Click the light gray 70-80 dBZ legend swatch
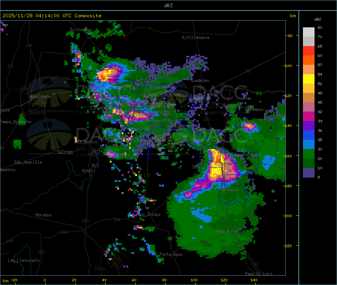 coord(309,32)
